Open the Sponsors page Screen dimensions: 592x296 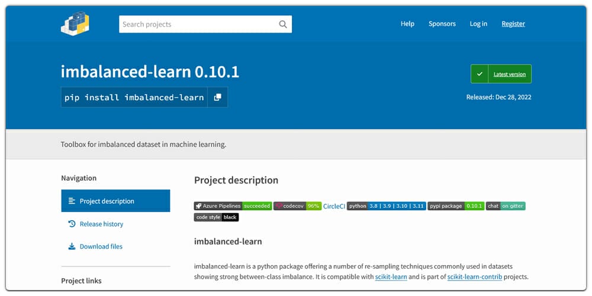(442, 24)
